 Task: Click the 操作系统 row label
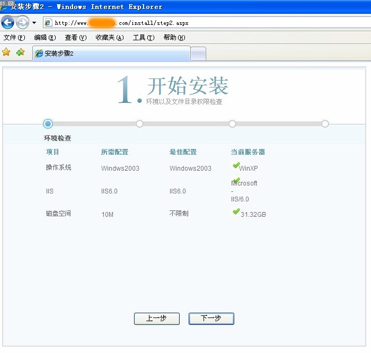pyautogui.click(x=58, y=167)
